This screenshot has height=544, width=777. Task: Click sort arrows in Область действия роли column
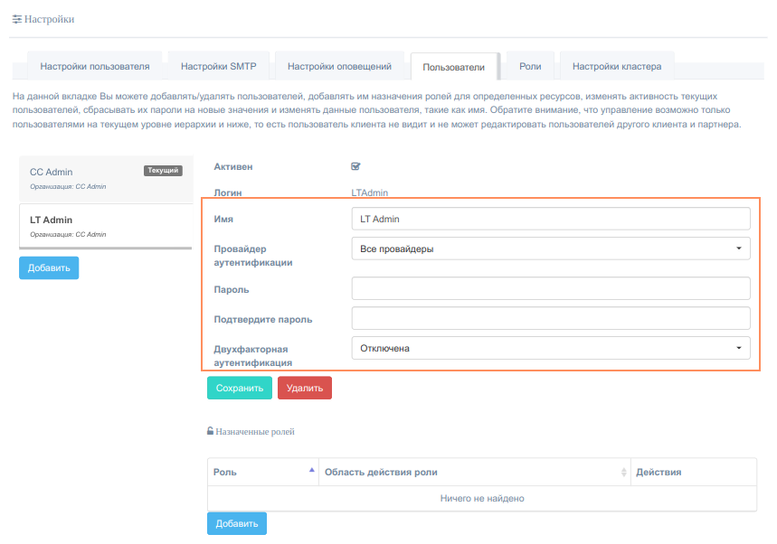[x=623, y=473]
